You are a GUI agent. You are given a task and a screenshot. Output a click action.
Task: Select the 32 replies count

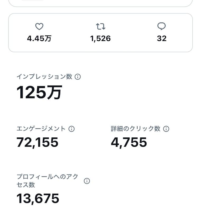click(162, 39)
